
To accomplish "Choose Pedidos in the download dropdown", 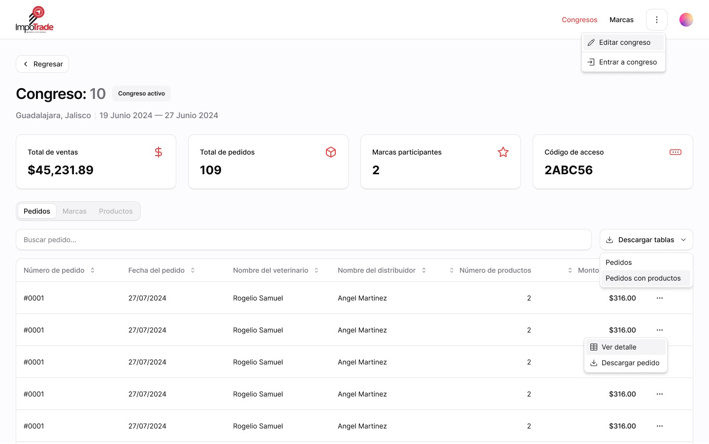I will click(646, 262).
